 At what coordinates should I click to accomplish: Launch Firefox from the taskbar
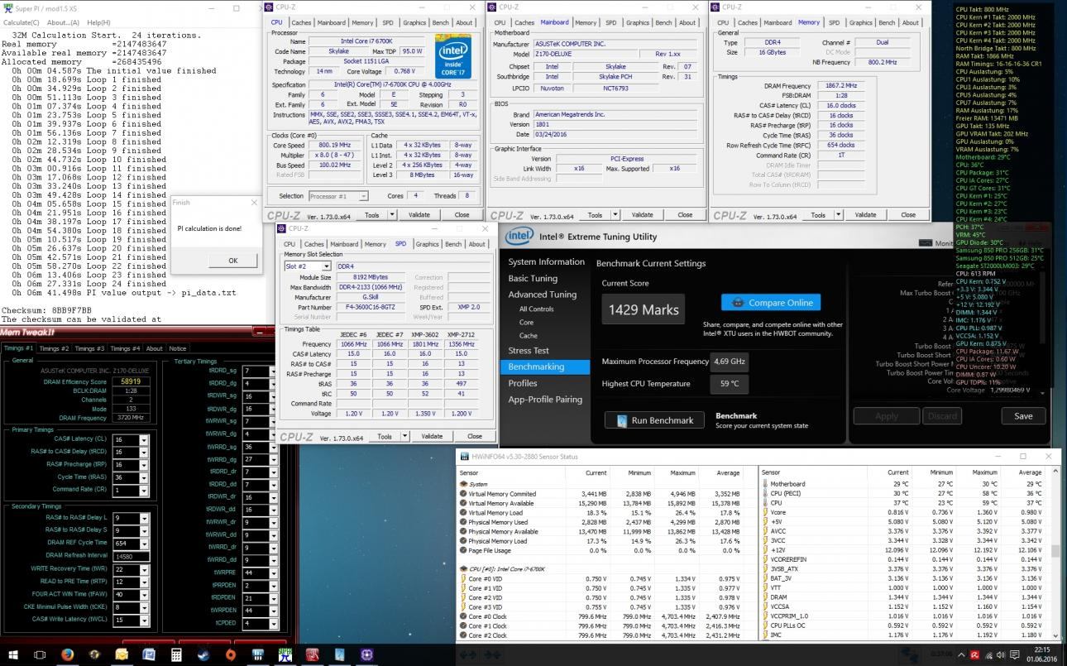pos(67,654)
